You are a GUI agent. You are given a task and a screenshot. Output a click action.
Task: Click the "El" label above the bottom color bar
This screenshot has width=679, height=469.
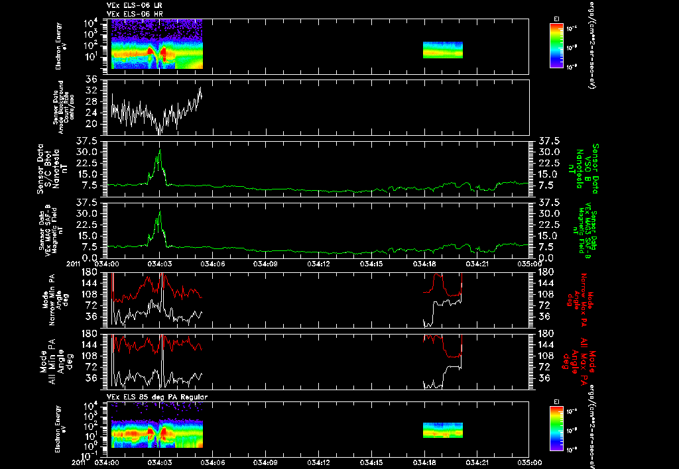[x=556, y=402]
